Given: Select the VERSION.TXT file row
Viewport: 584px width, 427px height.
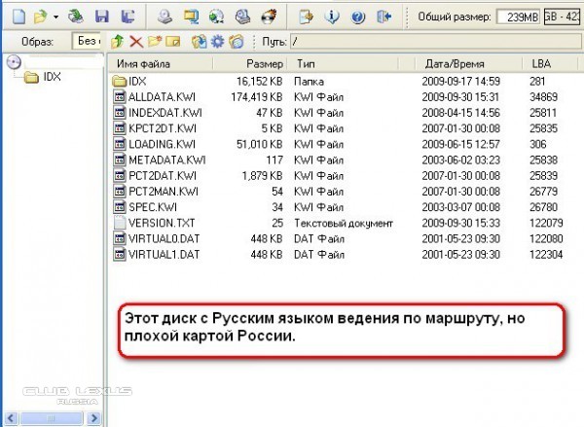Looking at the screenshot, I should pyautogui.click(x=158, y=223).
